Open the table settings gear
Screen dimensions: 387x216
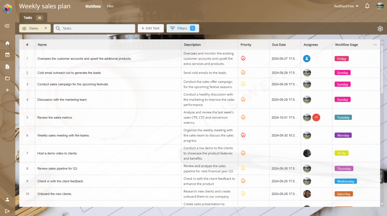tap(380, 28)
